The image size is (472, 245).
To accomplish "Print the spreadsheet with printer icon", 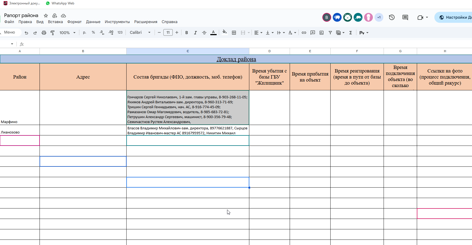I will coord(44,33).
